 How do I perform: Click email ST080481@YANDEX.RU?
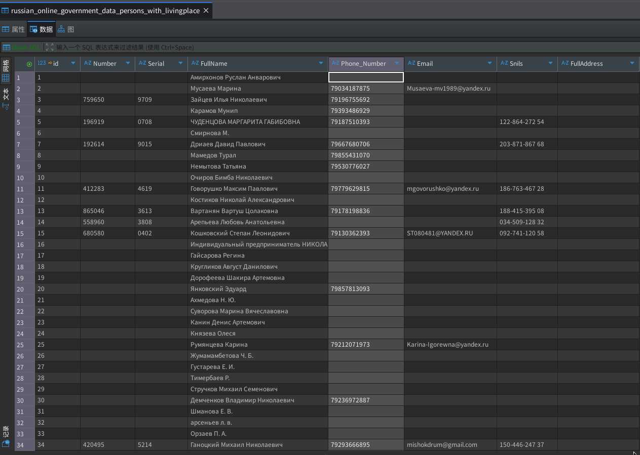(439, 233)
